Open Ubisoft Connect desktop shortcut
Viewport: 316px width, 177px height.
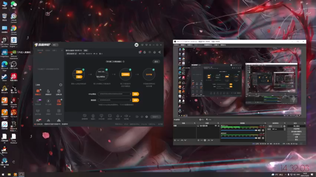pos(14,18)
